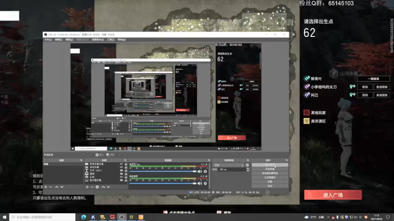The height and width of the screenshot is (221, 394).
Task: Pop out the 混音器 dock via header icon
Action: coord(209,160)
